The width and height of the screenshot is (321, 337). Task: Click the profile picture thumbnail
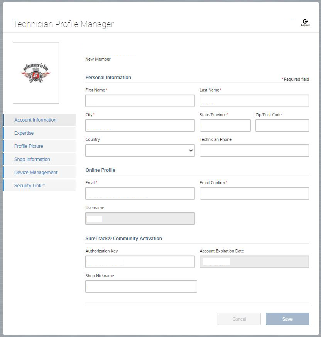[36, 73]
